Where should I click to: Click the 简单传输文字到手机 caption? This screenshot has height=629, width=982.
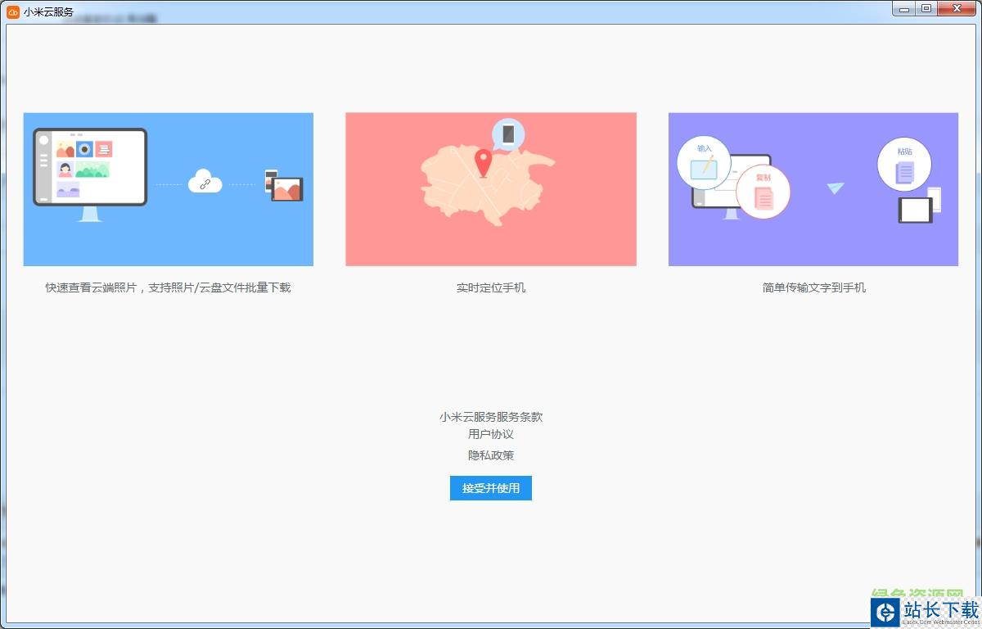coord(813,287)
